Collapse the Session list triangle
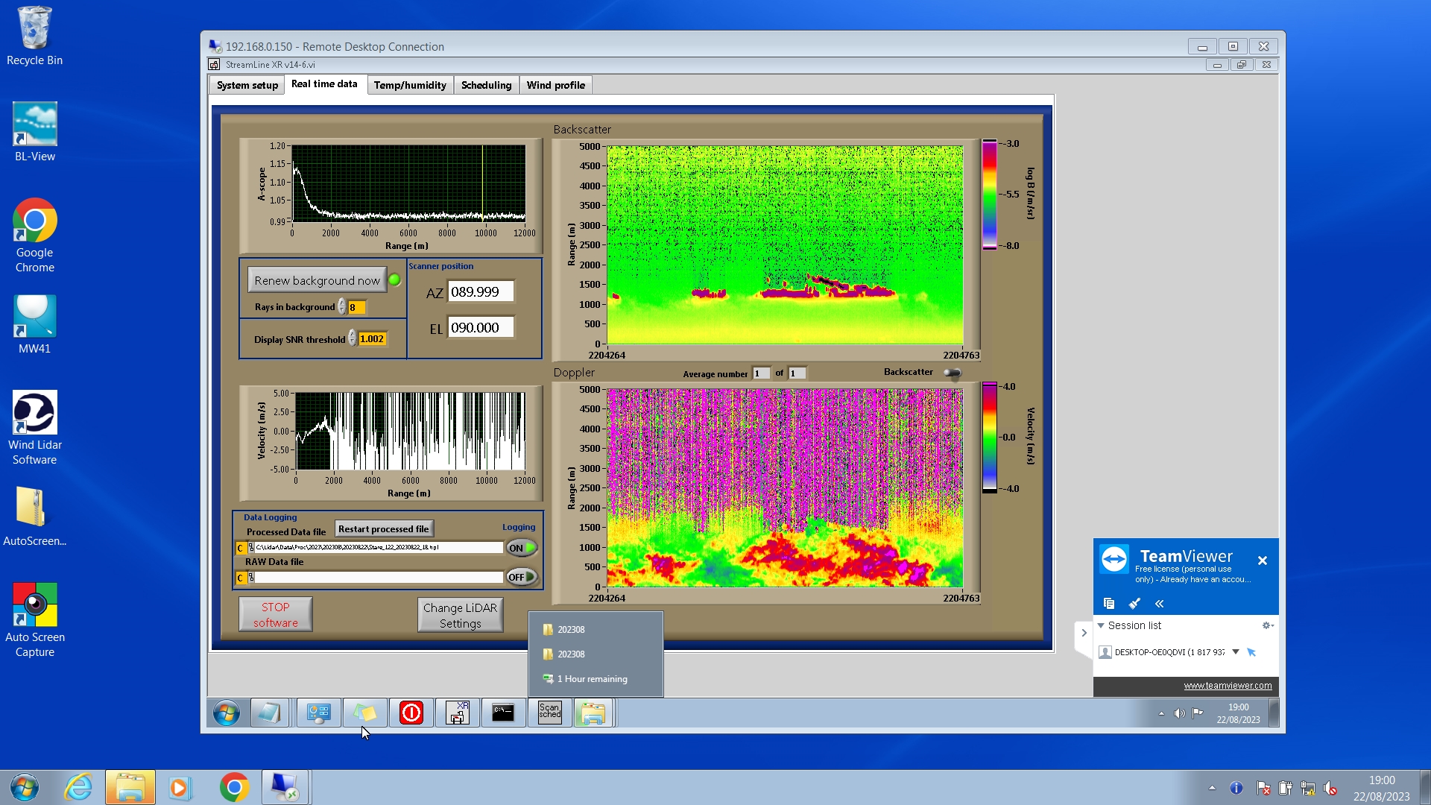Viewport: 1431px width, 805px height. click(1101, 625)
